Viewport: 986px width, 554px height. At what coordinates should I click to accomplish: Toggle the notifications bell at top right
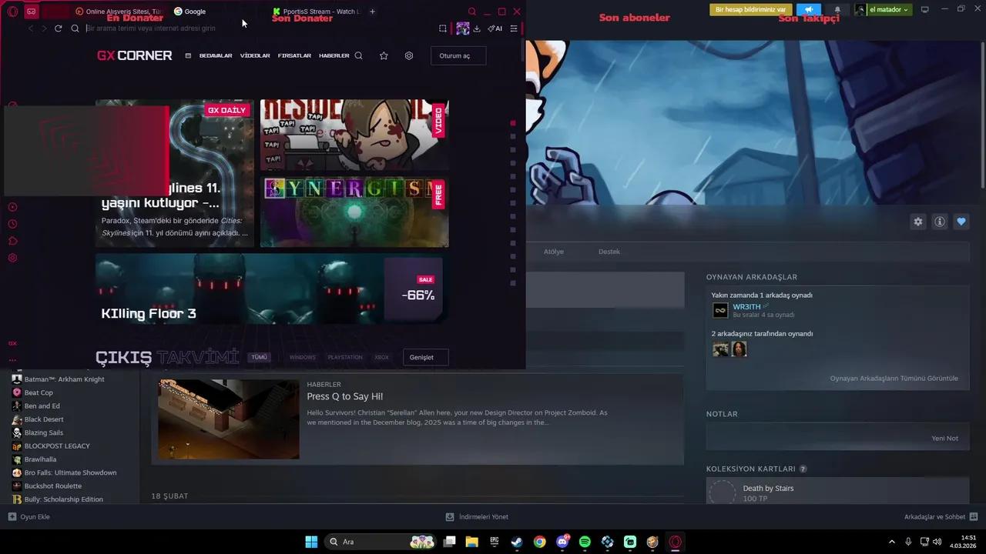click(x=837, y=10)
